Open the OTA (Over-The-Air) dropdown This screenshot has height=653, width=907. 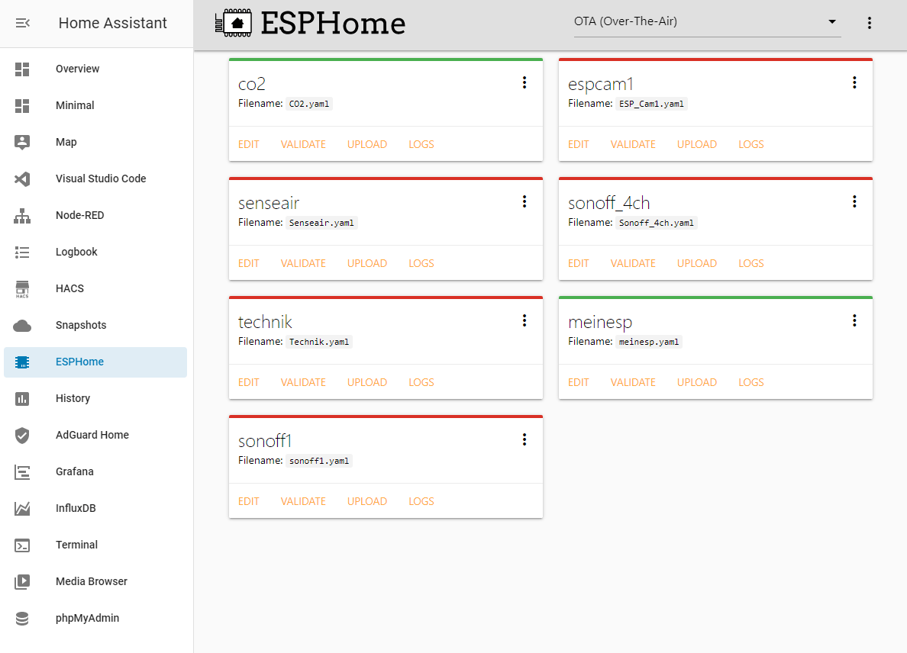point(706,22)
